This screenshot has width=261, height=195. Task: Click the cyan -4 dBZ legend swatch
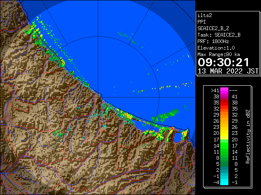click(224, 182)
